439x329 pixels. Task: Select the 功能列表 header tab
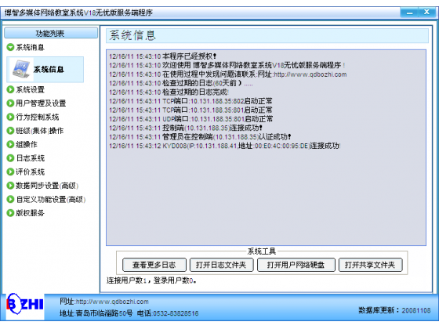point(51,33)
